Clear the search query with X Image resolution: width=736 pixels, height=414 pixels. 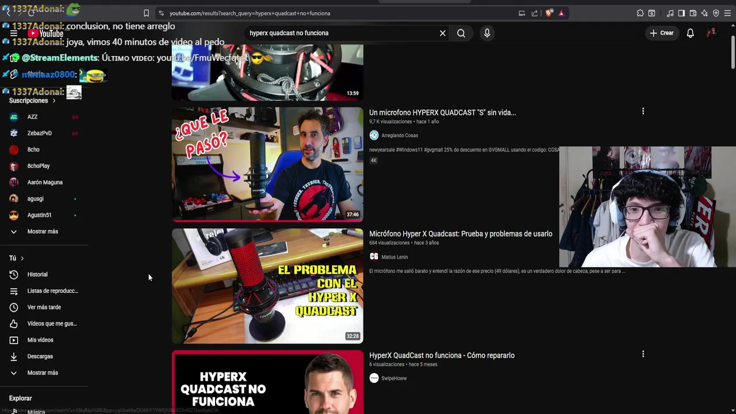pos(443,33)
